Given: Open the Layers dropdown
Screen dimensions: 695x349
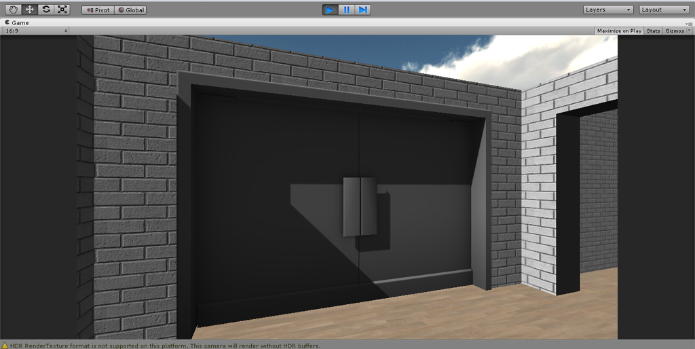Looking at the screenshot, I should [607, 10].
